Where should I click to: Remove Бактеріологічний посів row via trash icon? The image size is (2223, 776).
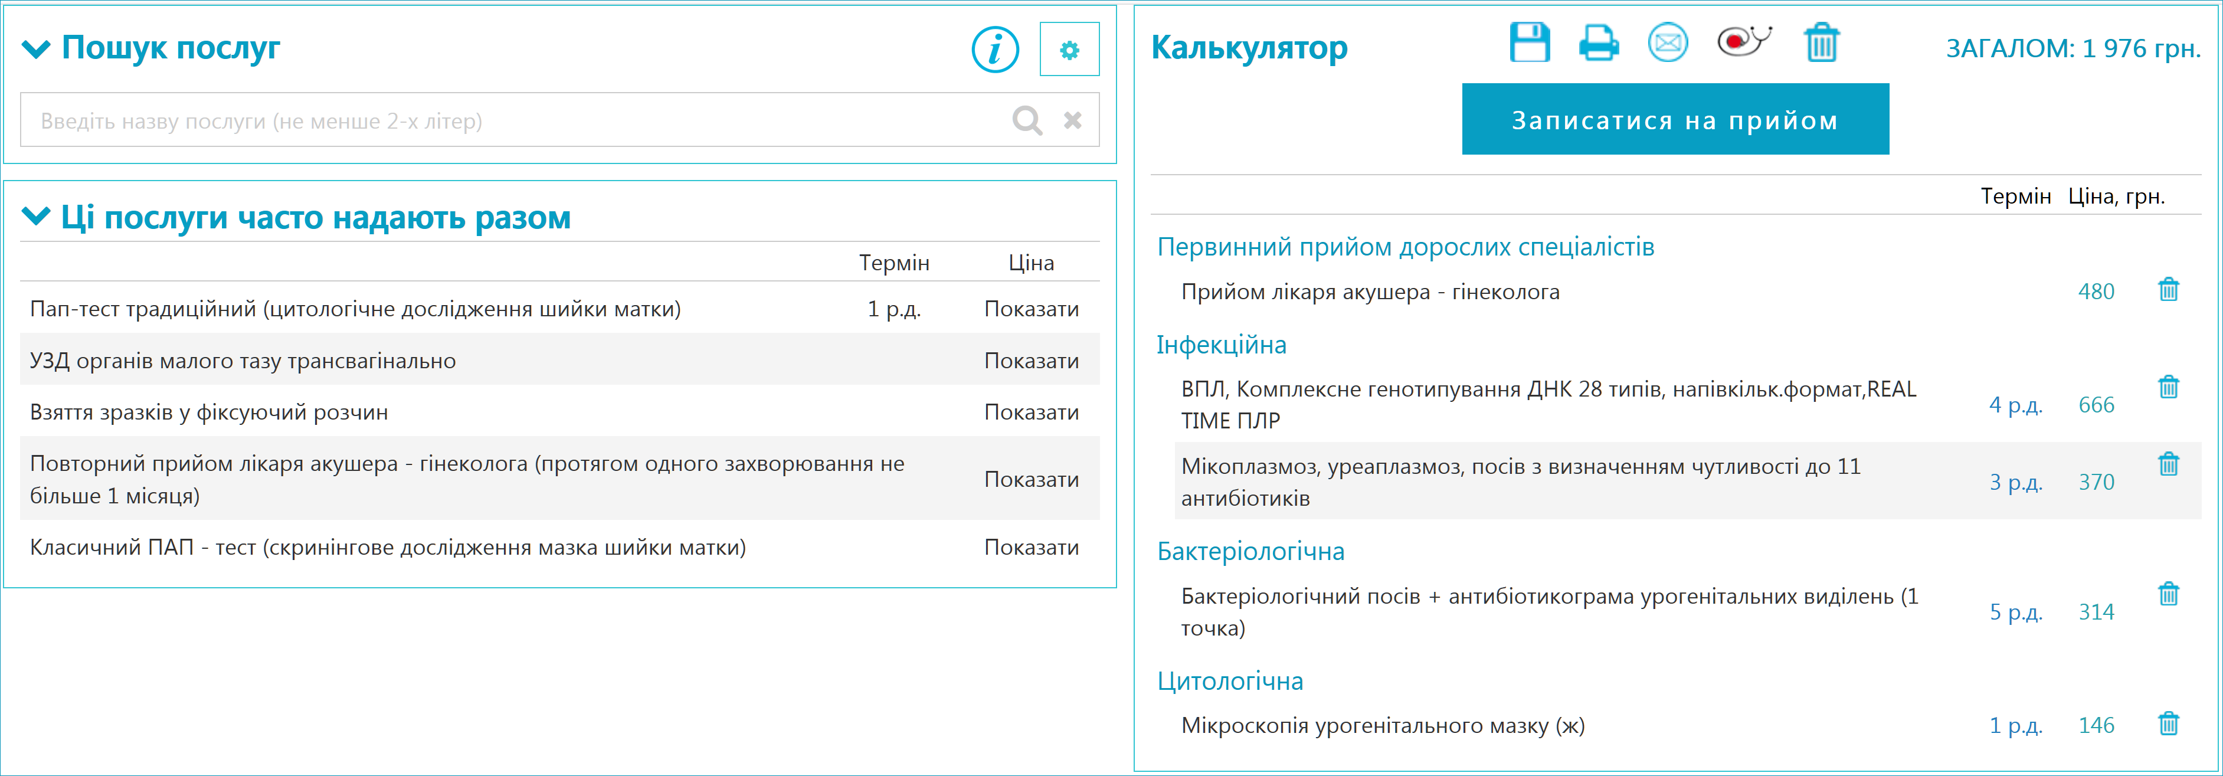(x=2169, y=594)
